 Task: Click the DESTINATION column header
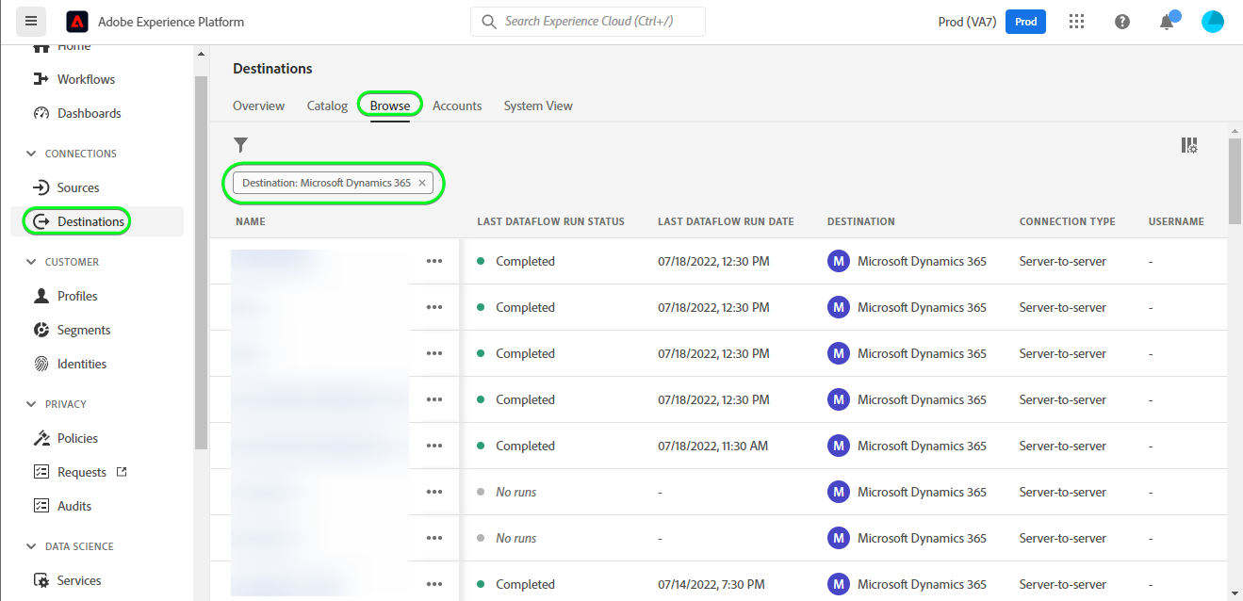tap(861, 222)
